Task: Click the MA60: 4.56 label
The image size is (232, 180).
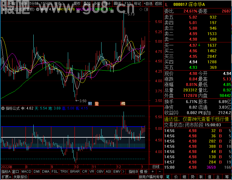Action: (104, 9)
